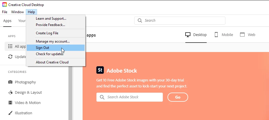Click the All apps grid icon
Screen dimensions: 269x120
[10, 46]
